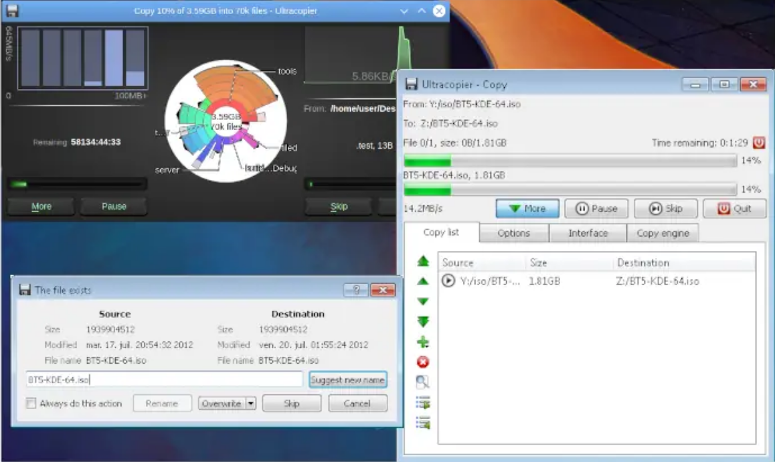Add a new file with the green plus icon

tap(424, 340)
